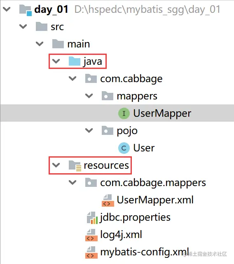Collapse the pojo package chevron
The image size is (234, 264).
(x=89, y=130)
